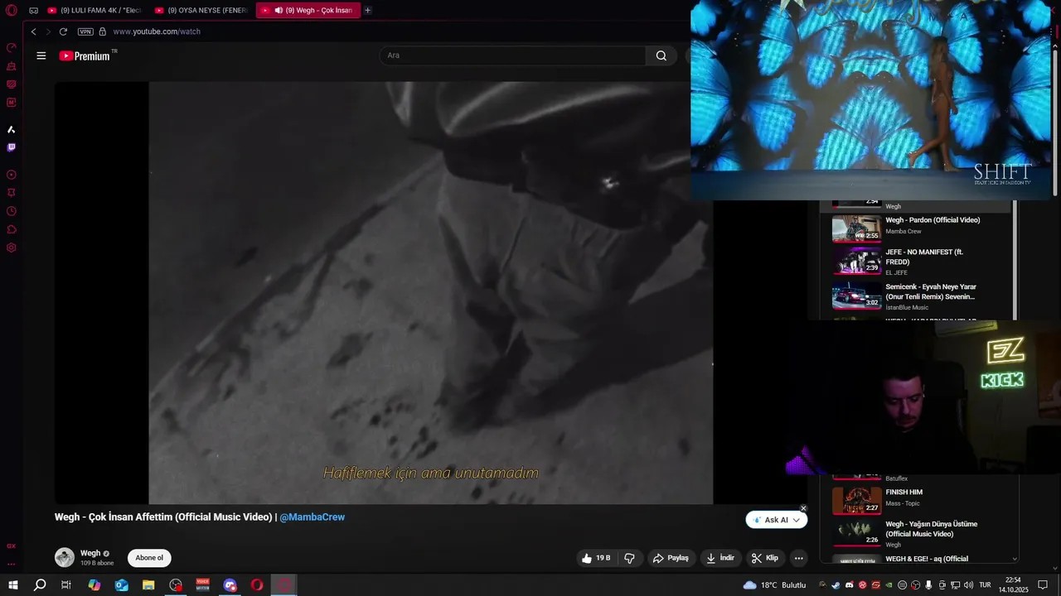Image resolution: width=1061 pixels, height=596 pixels.
Task: Open the volume speaker tray icon
Action: [968, 585]
